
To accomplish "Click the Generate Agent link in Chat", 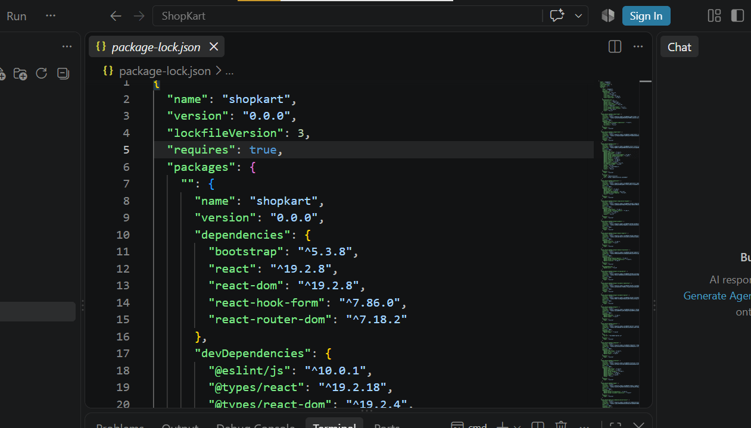I will [717, 296].
